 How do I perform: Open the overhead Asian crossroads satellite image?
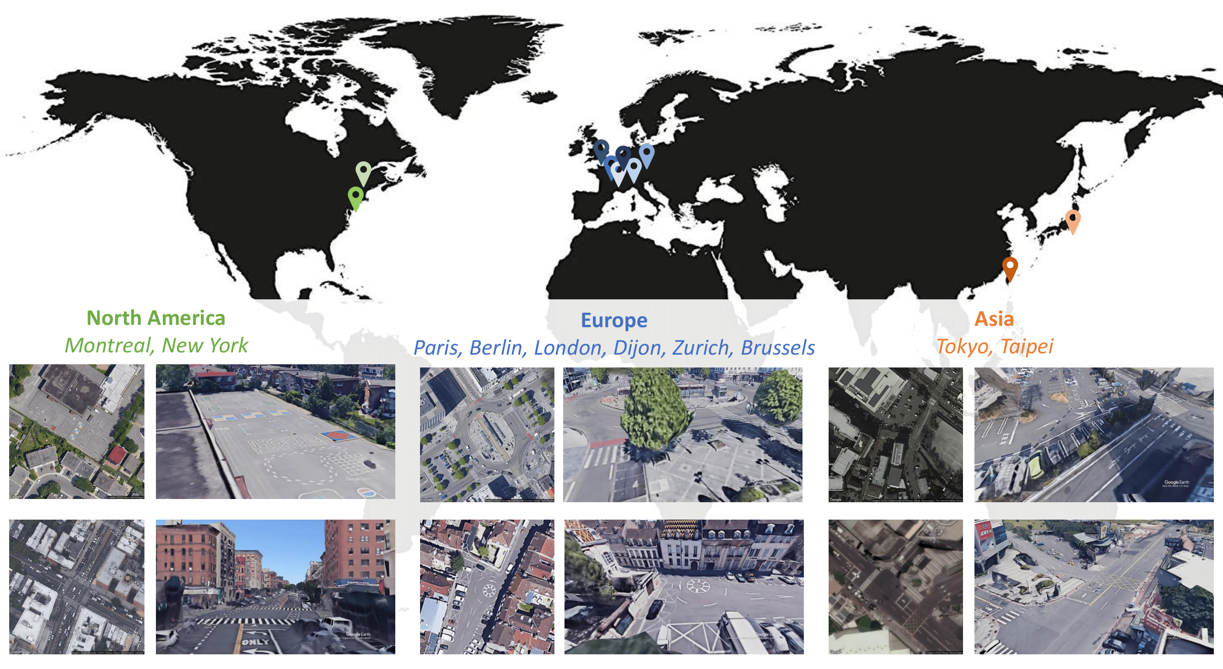pos(896,587)
